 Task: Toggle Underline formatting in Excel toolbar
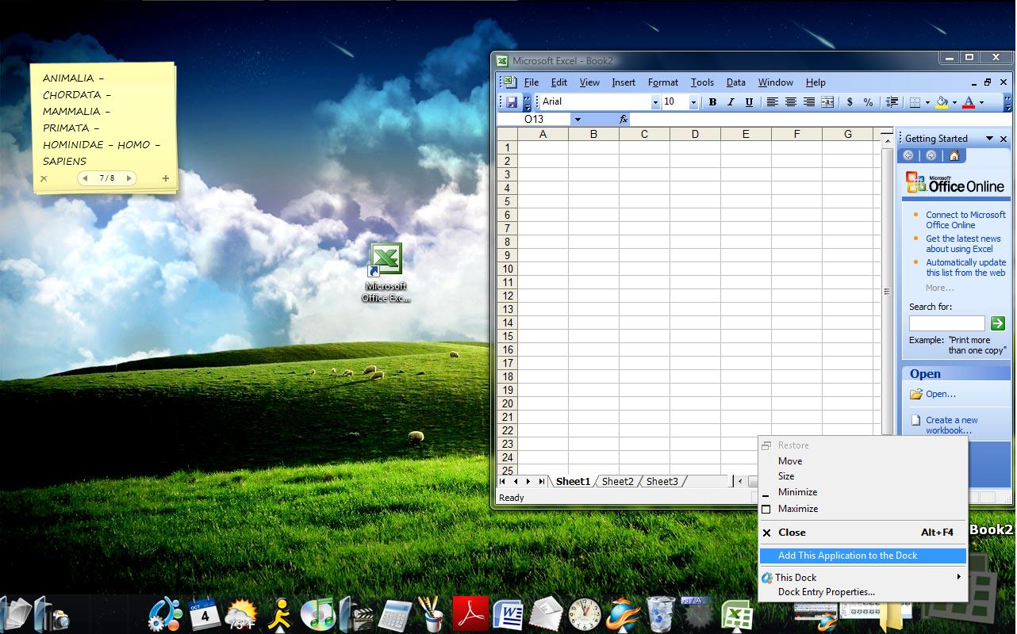click(749, 102)
